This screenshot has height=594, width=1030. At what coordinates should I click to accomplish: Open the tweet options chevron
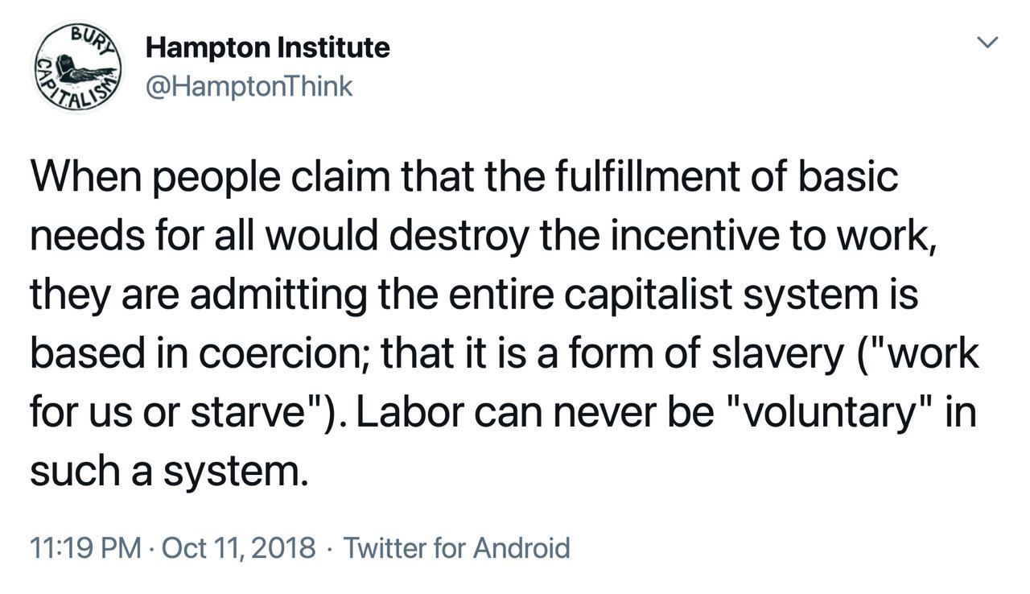987,43
